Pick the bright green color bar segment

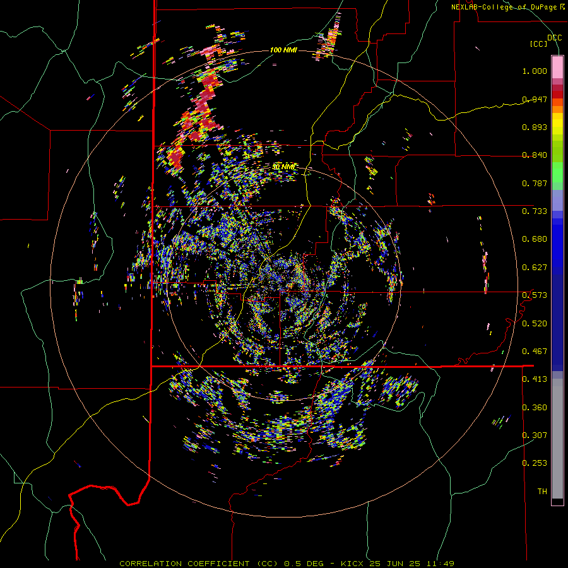pyautogui.click(x=557, y=172)
